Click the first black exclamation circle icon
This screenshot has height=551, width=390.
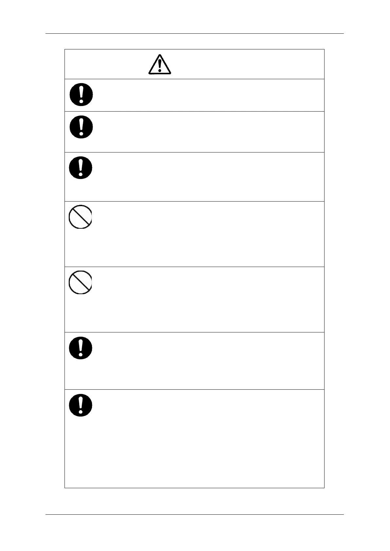point(81,95)
